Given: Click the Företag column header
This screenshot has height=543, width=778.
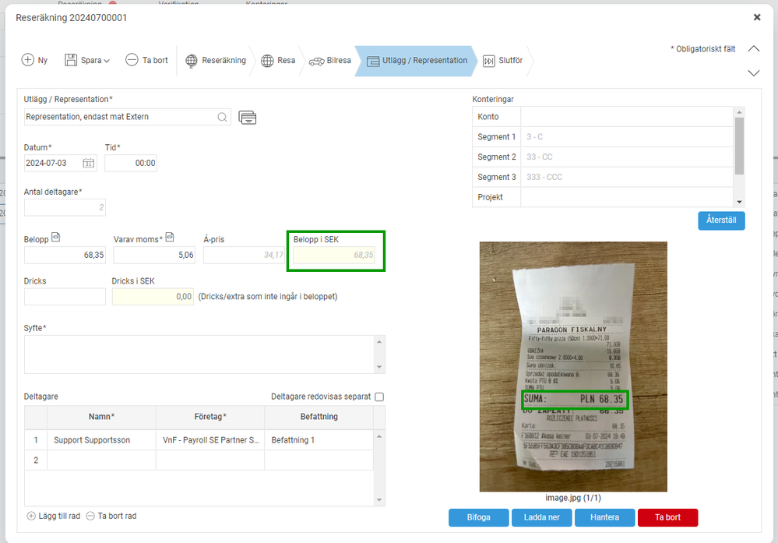Looking at the screenshot, I should (210, 417).
